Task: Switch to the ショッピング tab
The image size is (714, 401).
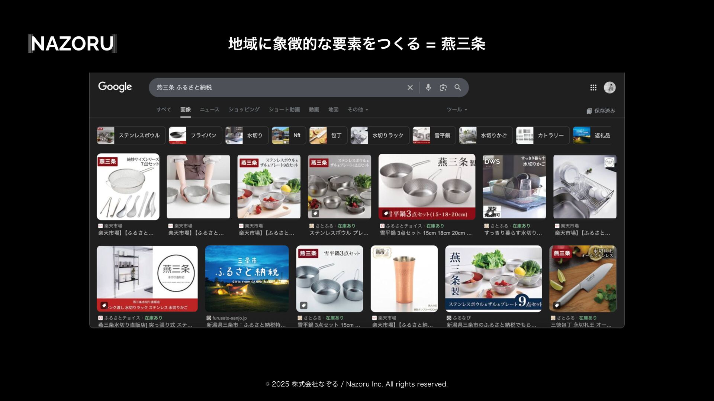Action: 244,110
